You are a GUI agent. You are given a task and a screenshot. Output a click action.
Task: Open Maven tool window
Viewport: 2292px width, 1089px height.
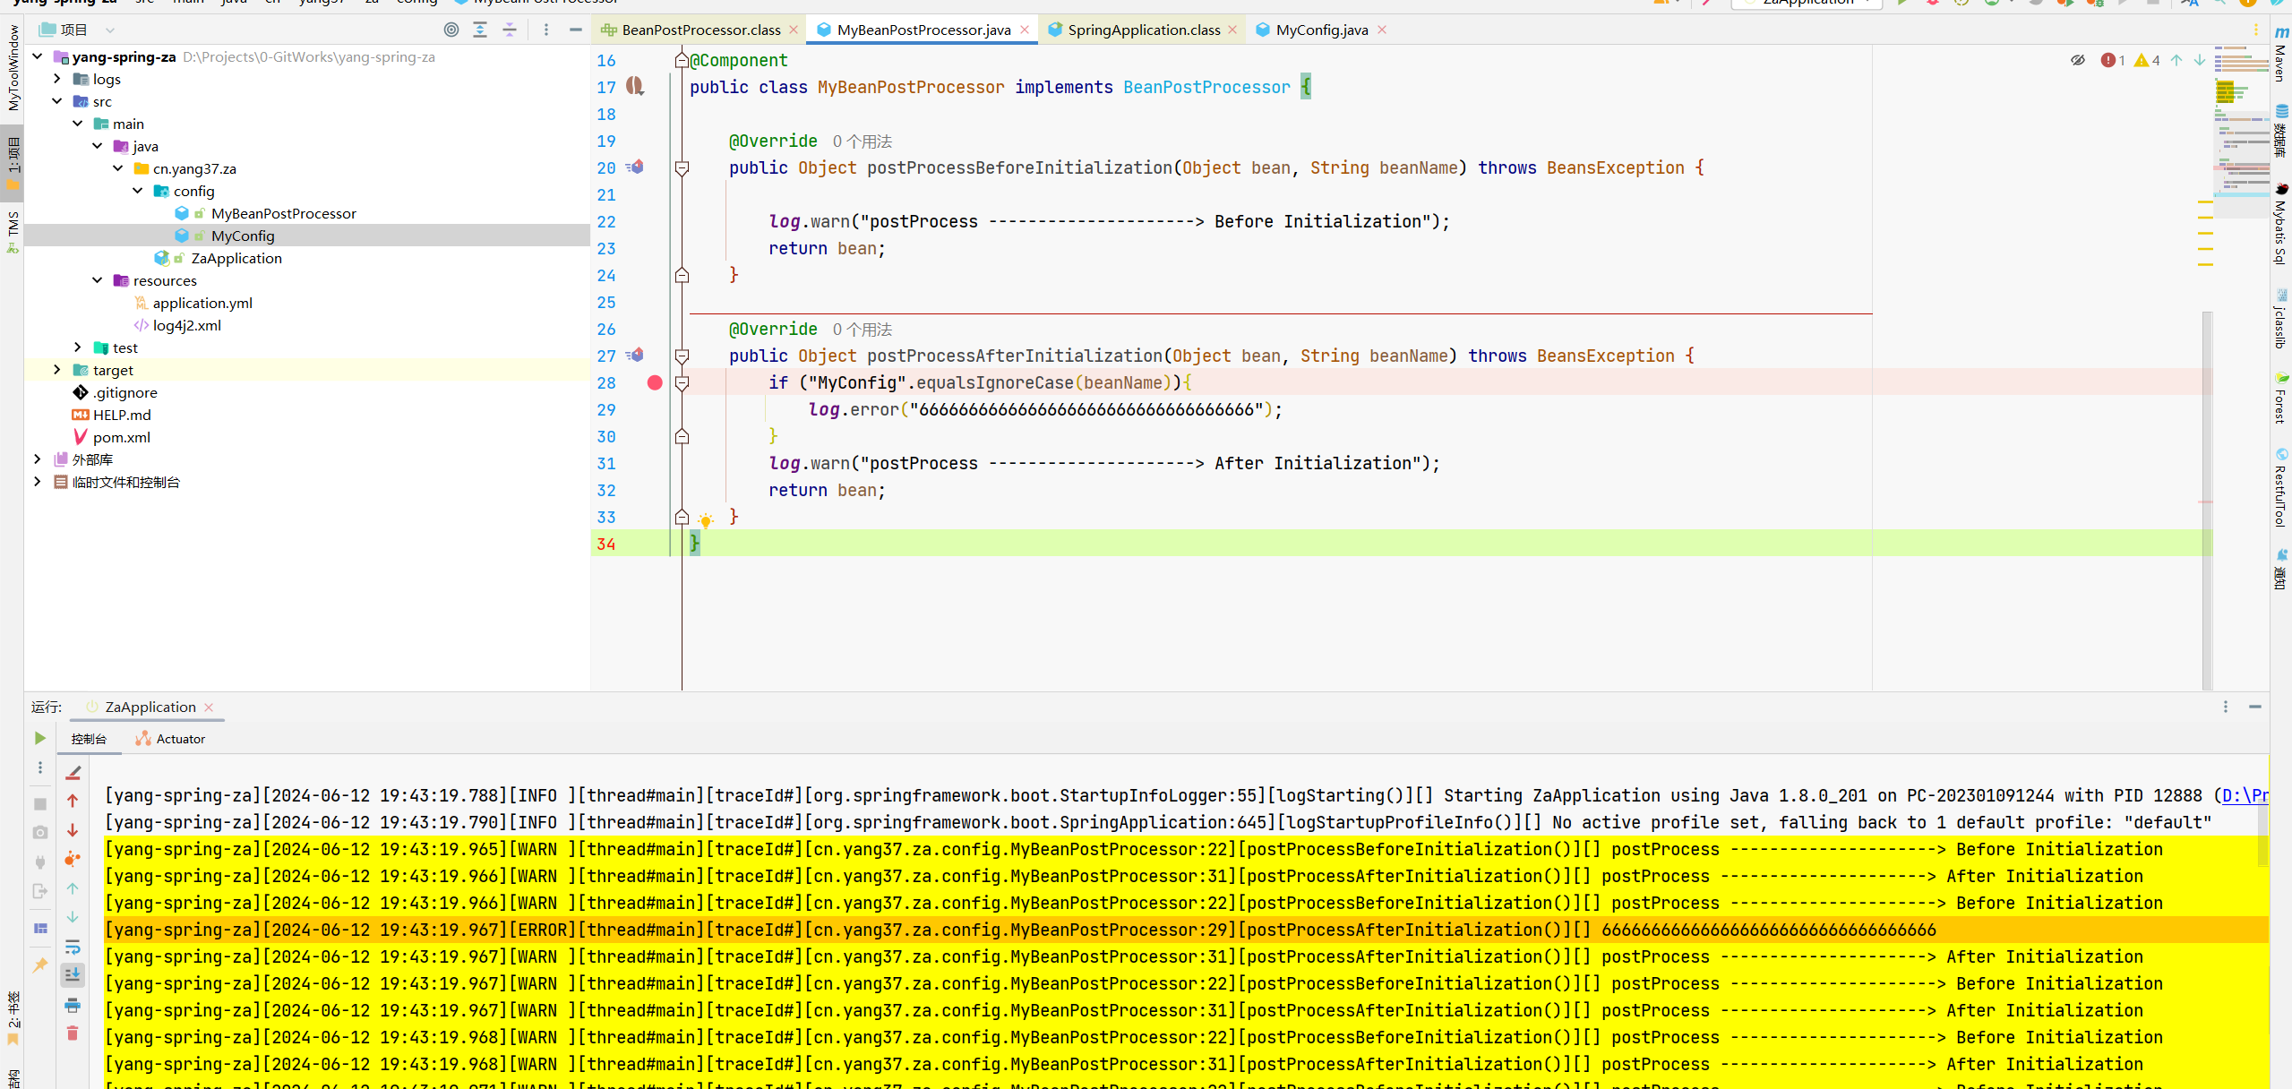[x=2281, y=54]
